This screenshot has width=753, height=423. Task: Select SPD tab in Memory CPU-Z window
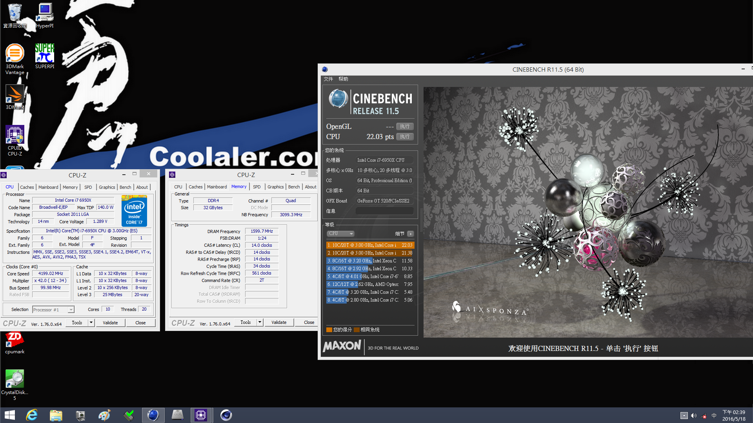click(257, 187)
